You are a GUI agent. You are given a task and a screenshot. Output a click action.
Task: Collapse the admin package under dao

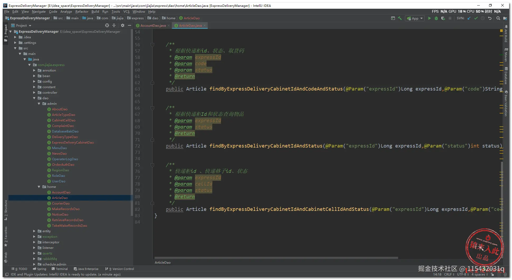[x=39, y=104]
